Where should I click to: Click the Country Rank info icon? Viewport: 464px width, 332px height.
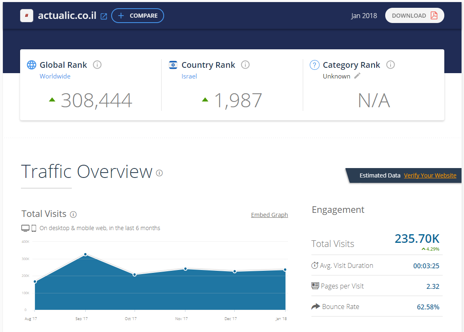[245, 65]
